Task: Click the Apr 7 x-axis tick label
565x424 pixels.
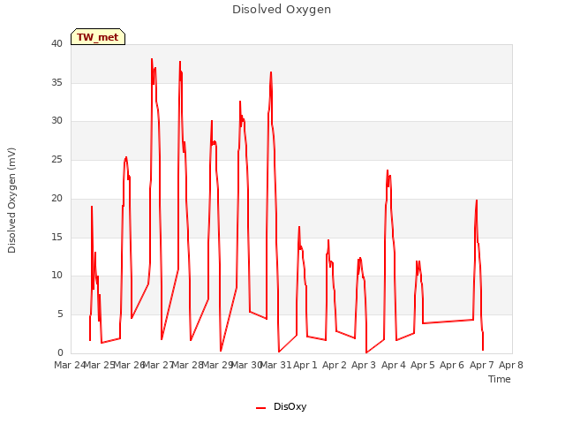Action: [x=481, y=365]
